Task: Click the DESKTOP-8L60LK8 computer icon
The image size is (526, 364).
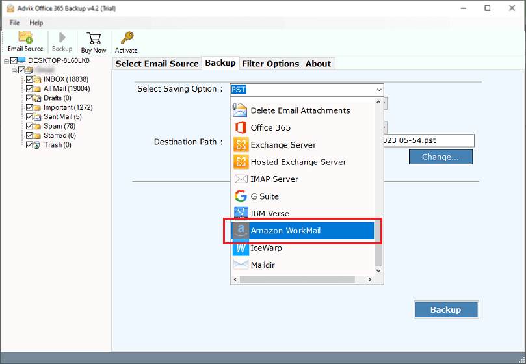Action: 21,60
